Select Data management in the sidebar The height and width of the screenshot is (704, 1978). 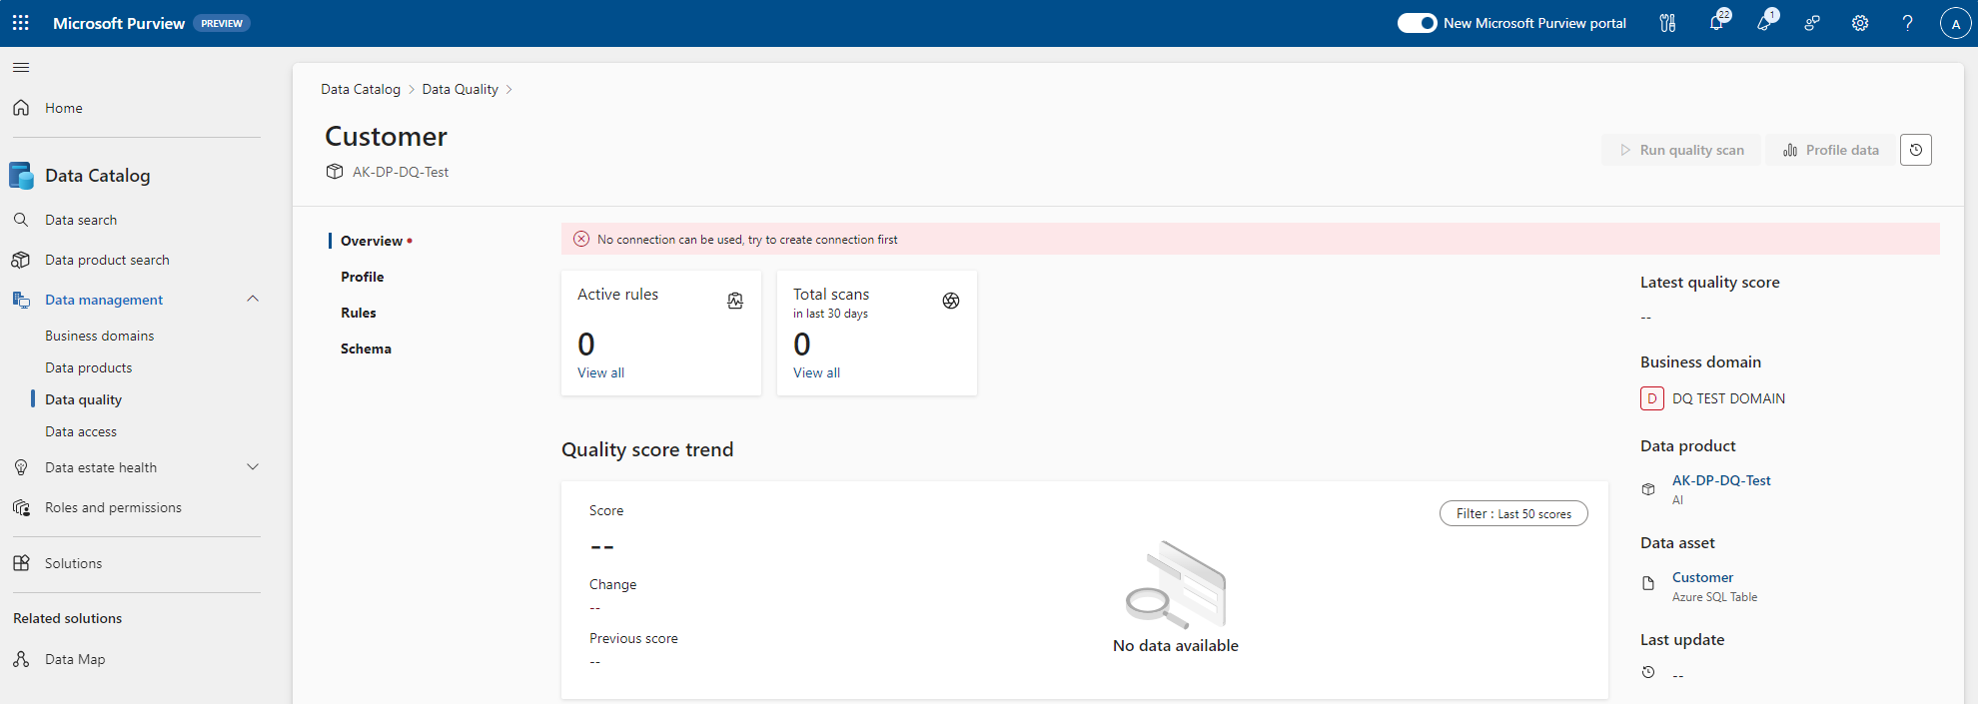pyautogui.click(x=104, y=300)
